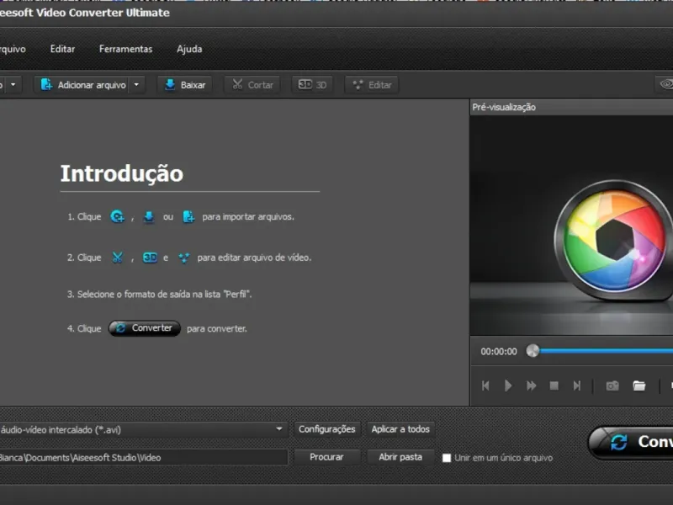Open the Arquivo menu
This screenshot has width=673, height=505.
pyautogui.click(x=13, y=49)
